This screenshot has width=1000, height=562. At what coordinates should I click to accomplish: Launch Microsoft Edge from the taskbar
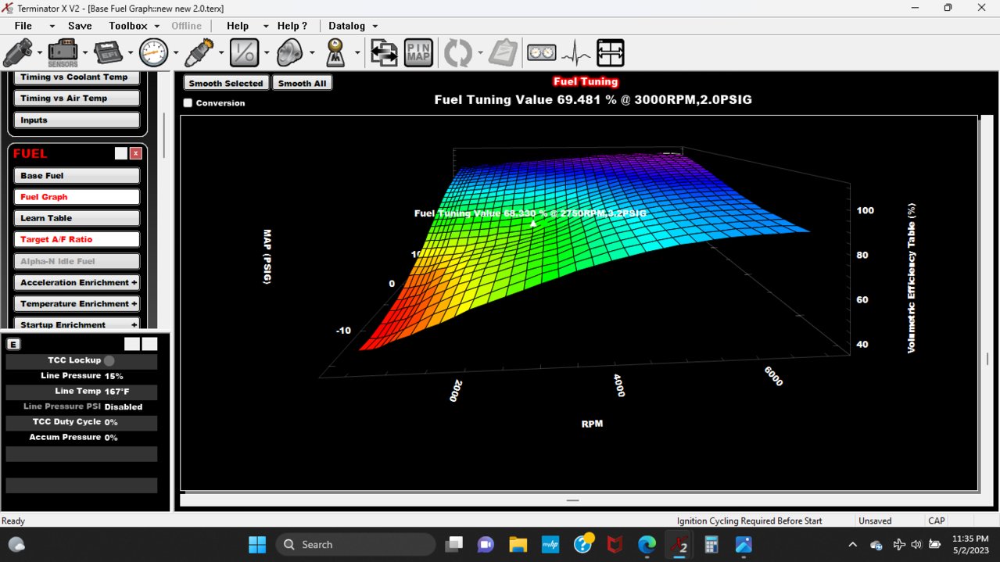pyautogui.click(x=647, y=544)
